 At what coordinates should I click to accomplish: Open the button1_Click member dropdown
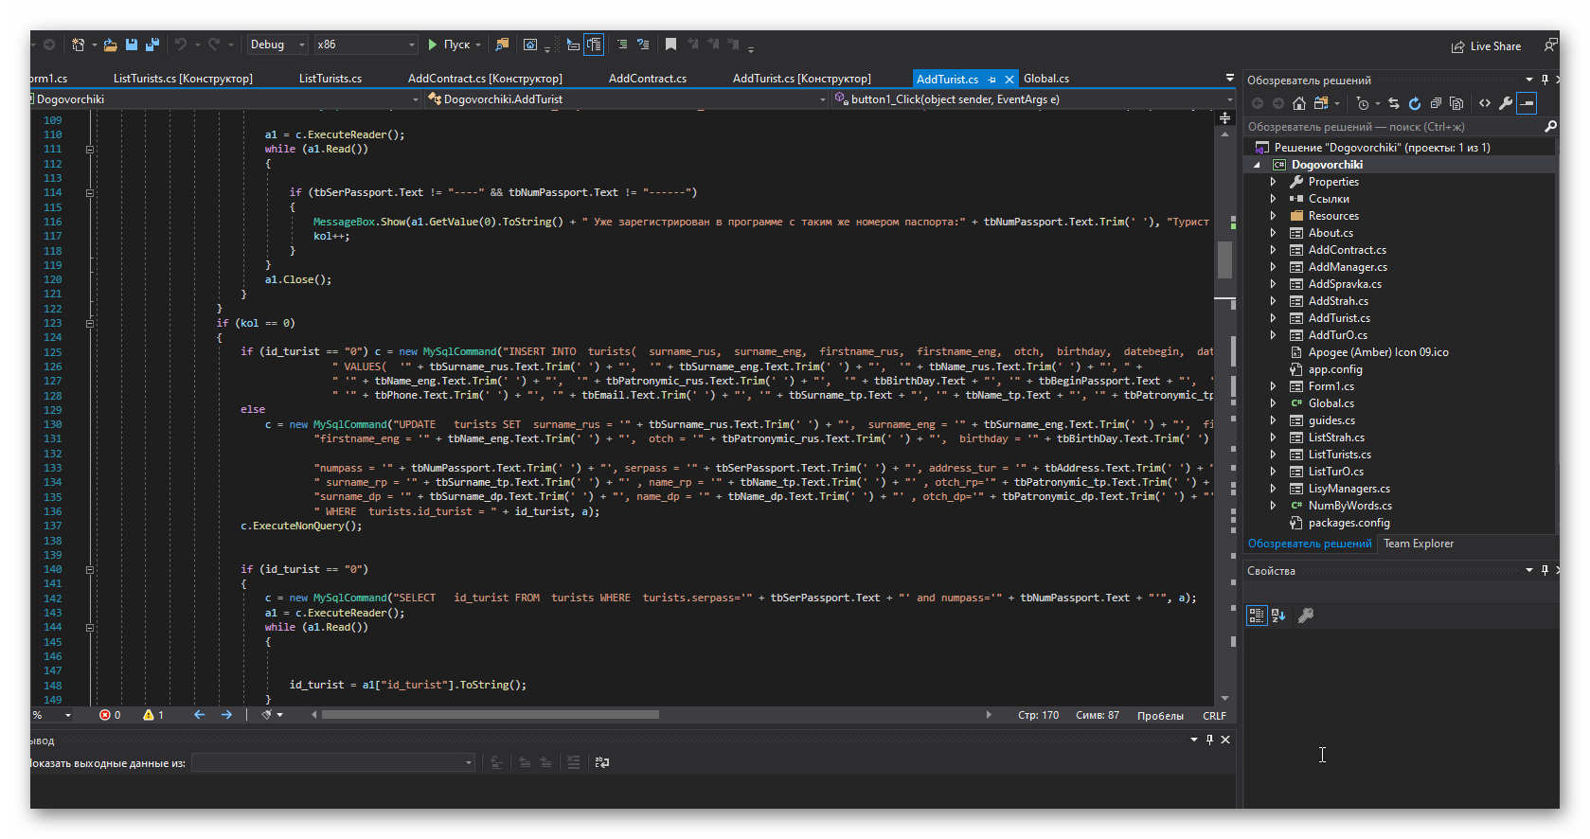pyautogui.click(x=1033, y=99)
